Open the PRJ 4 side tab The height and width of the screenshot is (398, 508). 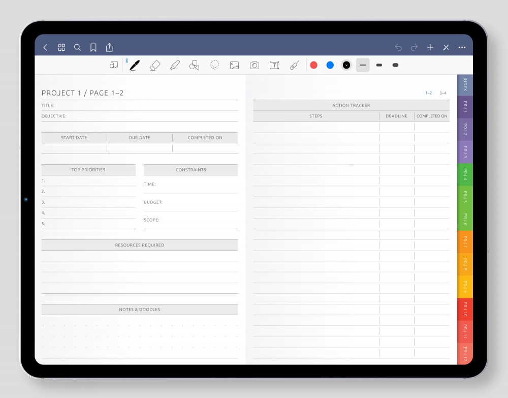coord(465,175)
